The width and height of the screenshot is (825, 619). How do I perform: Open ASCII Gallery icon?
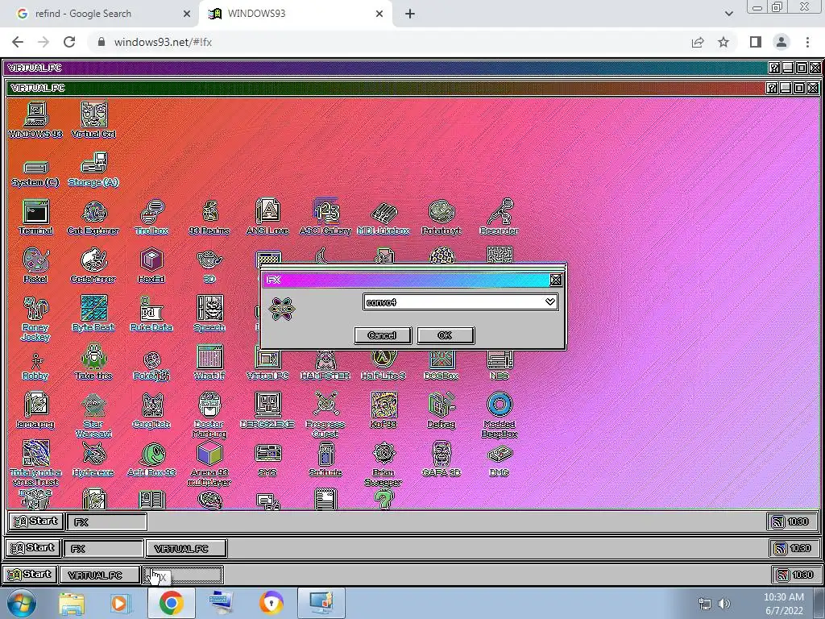(x=325, y=217)
